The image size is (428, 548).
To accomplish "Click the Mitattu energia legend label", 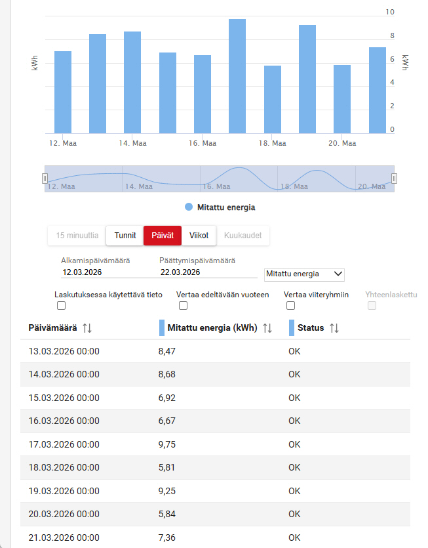I will pyautogui.click(x=226, y=207).
